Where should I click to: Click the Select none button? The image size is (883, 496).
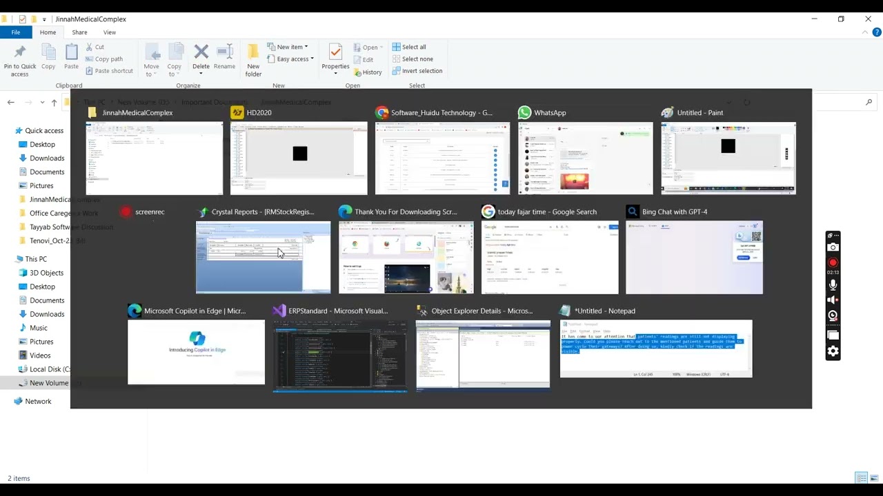coord(413,59)
